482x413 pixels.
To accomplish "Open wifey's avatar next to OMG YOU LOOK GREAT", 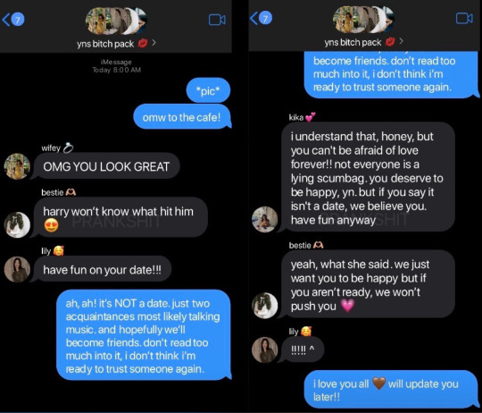I will [17, 166].
